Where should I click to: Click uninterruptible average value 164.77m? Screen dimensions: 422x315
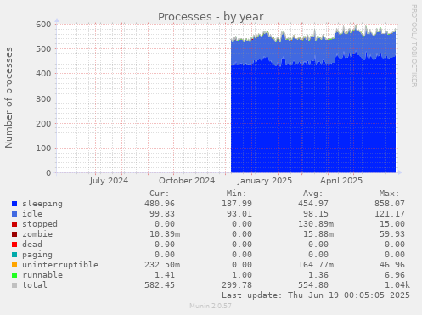[316, 265]
